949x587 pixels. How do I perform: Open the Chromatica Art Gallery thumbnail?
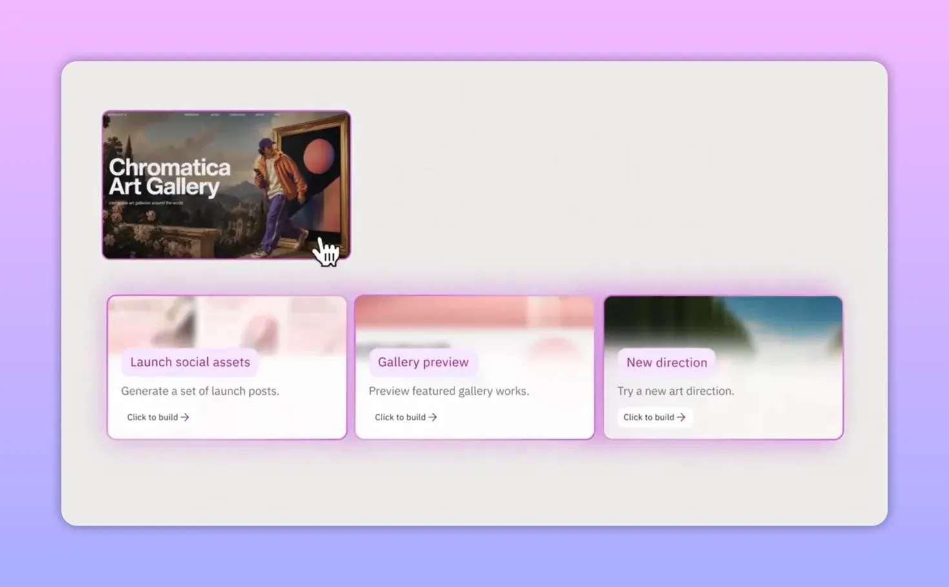[227, 185]
